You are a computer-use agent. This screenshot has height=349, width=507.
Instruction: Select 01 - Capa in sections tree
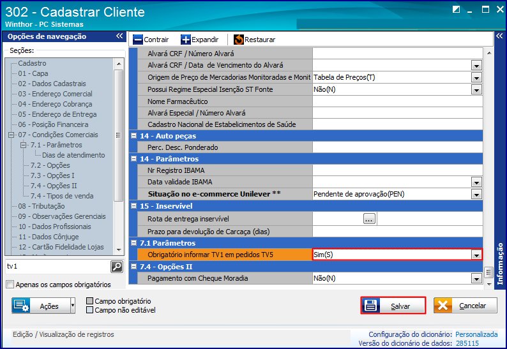click(33, 73)
